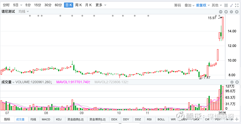Show the DDY indicator

click(x=126, y=120)
